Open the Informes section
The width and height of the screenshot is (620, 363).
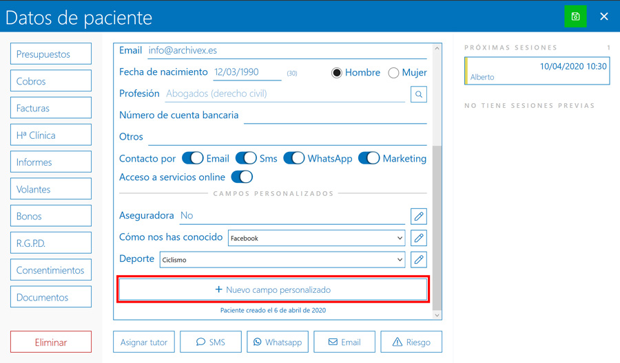tap(51, 162)
